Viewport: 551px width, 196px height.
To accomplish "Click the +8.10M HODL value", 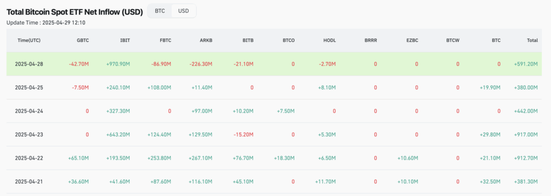I will pos(327,87).
